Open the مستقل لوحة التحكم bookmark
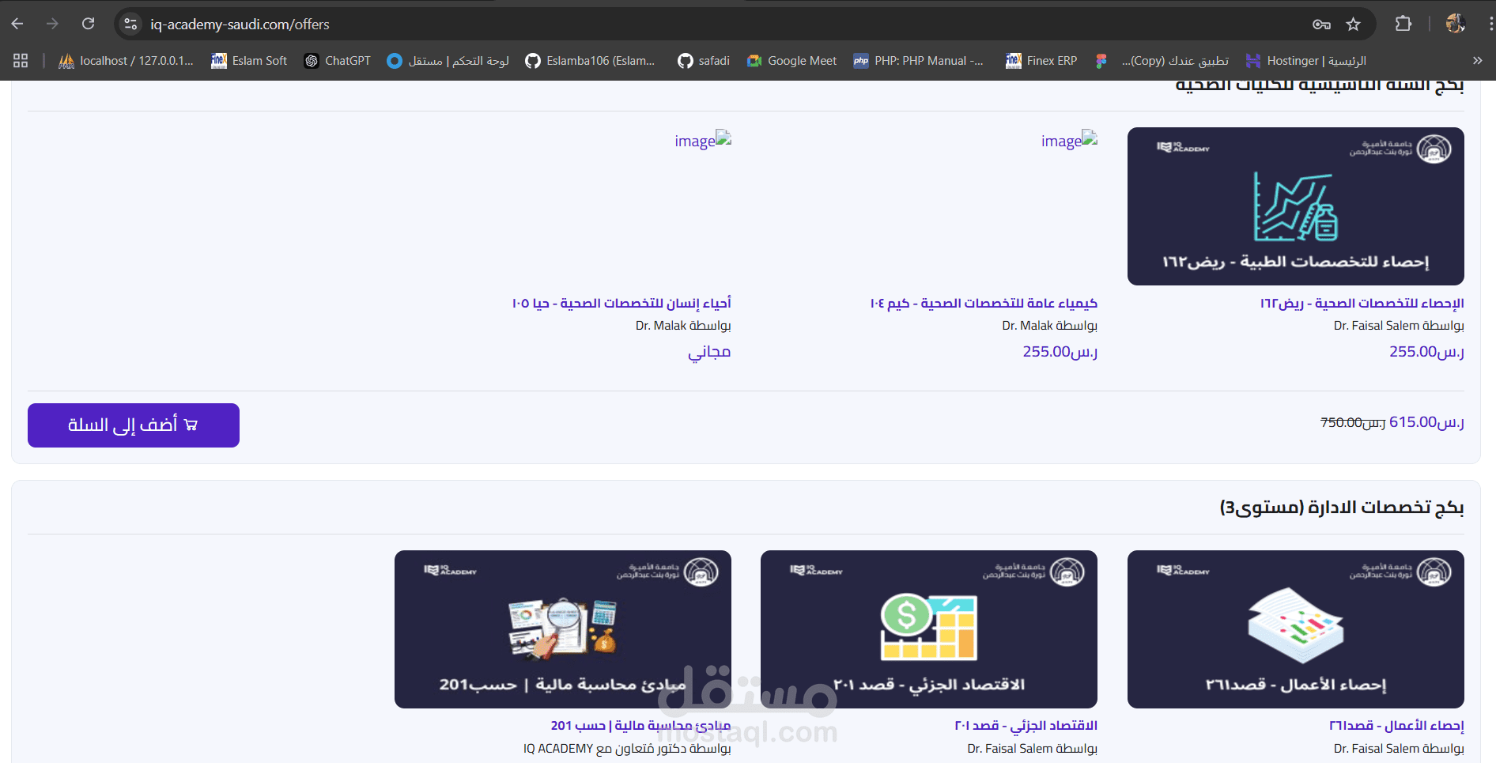The height and width of the screenshot is (763, 1496). pyautogui.click(x=448, y=61)
